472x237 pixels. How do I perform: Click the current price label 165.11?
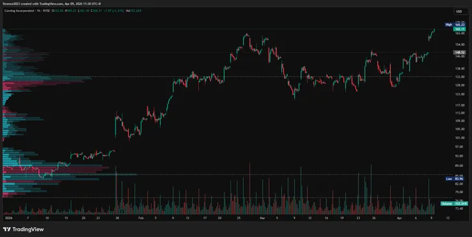[459, 29]
